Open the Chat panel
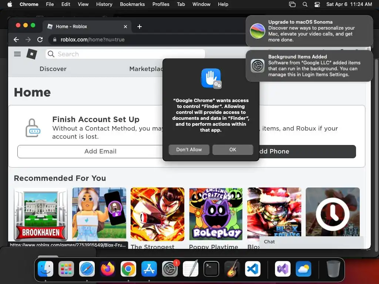The height and width of the screenshot is (284, 379). [x=311, y=242]
